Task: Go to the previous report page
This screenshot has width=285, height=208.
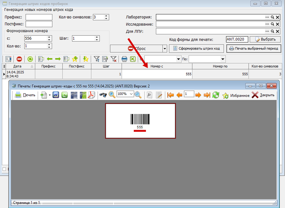Action: click(x=179, y=95)
